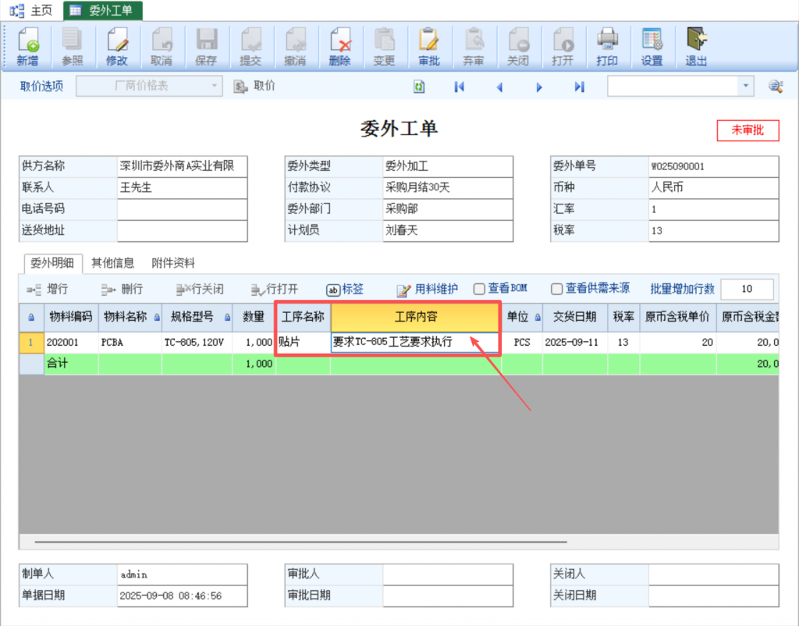Click the 取消 (Cancel) toolbar icon
The image size is (799, 626).
[x=161, y=47]
